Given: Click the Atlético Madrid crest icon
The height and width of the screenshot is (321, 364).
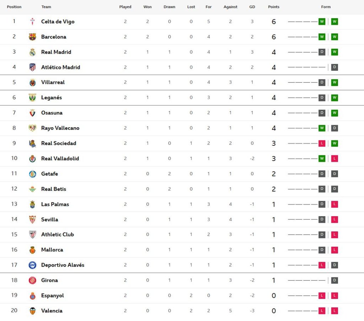Looking at the screenshot, I should coord(32,67).
